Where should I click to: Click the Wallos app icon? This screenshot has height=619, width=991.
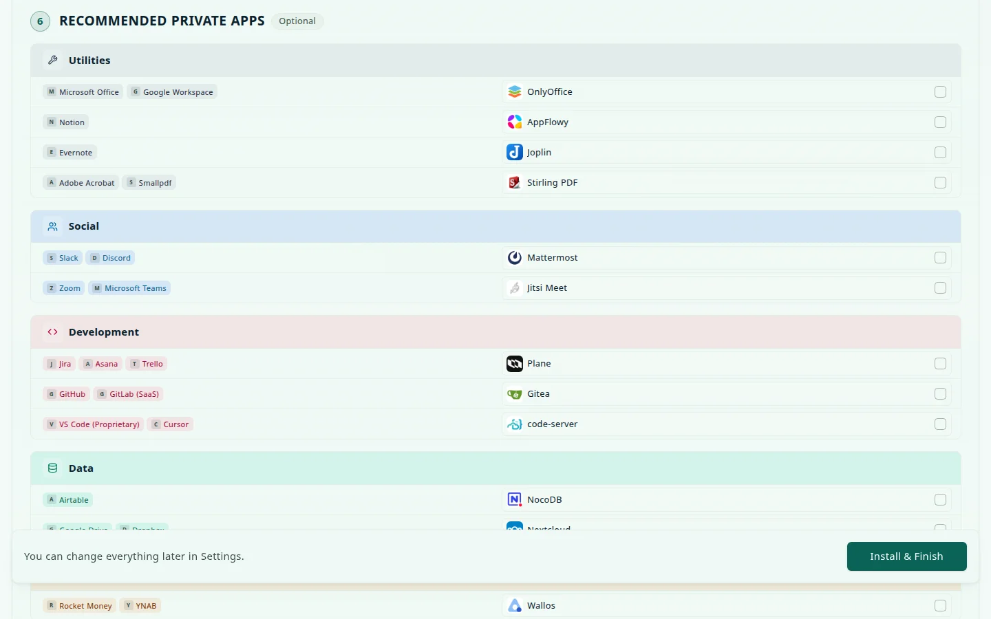pos(515,605)
